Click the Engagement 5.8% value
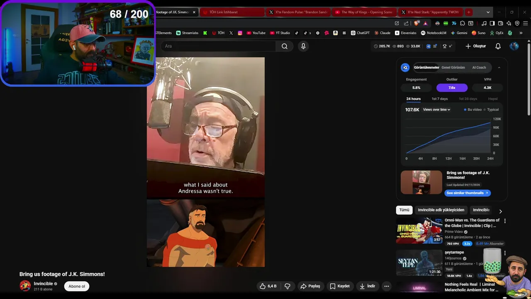 [x=416, y=88]
